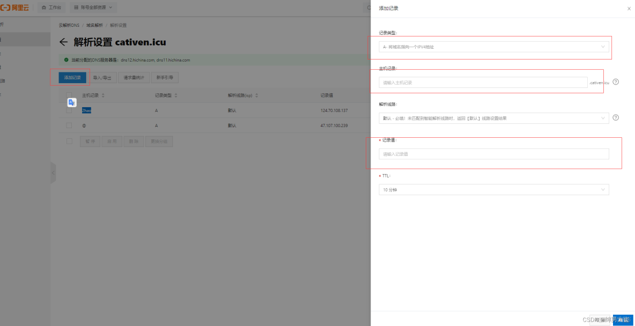
Task: Click the search magnifier in the top bar
Action: pyautogui.click(x=368, y=8)
